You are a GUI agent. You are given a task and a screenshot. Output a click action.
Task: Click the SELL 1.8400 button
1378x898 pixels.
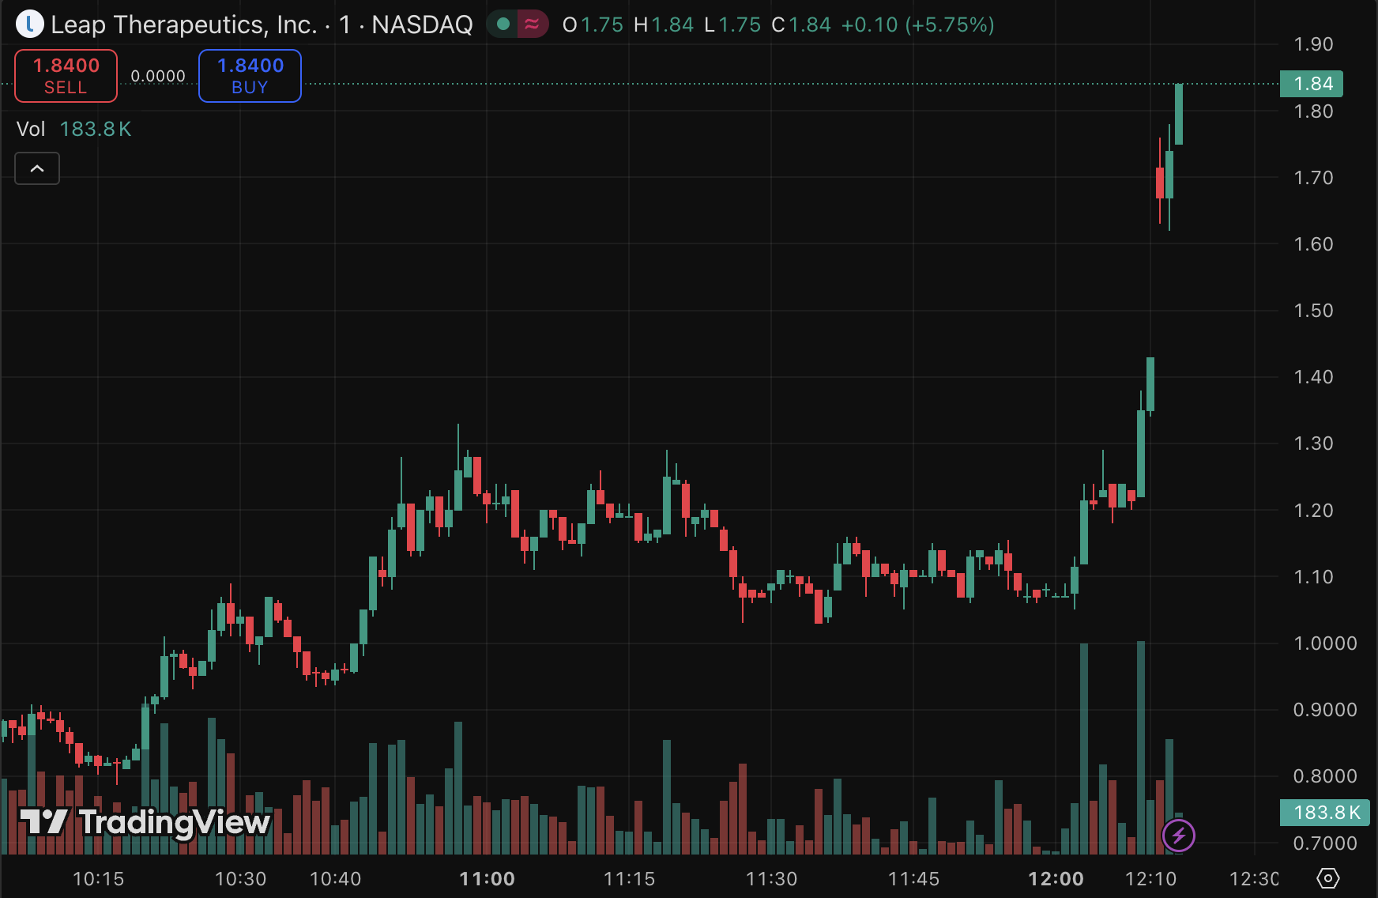click(x=66, y=76)
